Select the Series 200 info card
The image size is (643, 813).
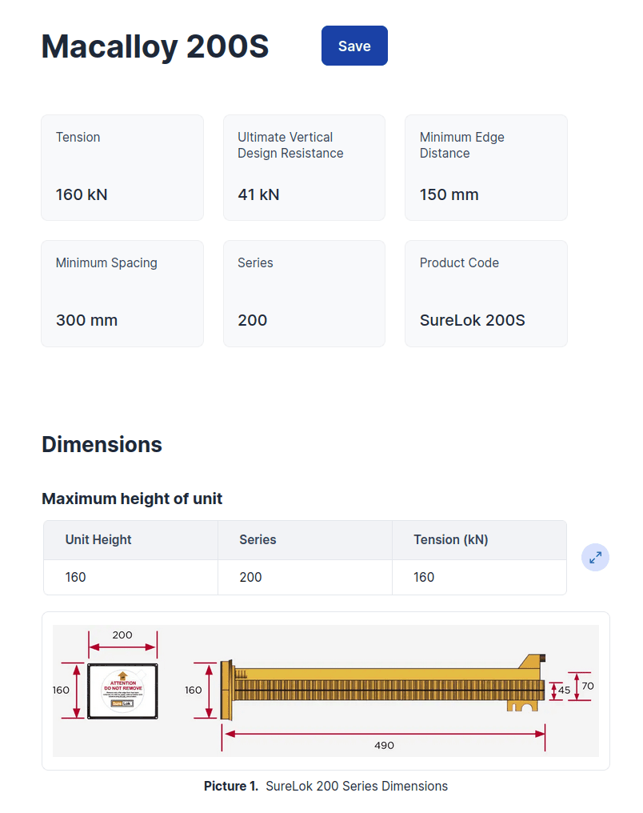pos(304,294)
